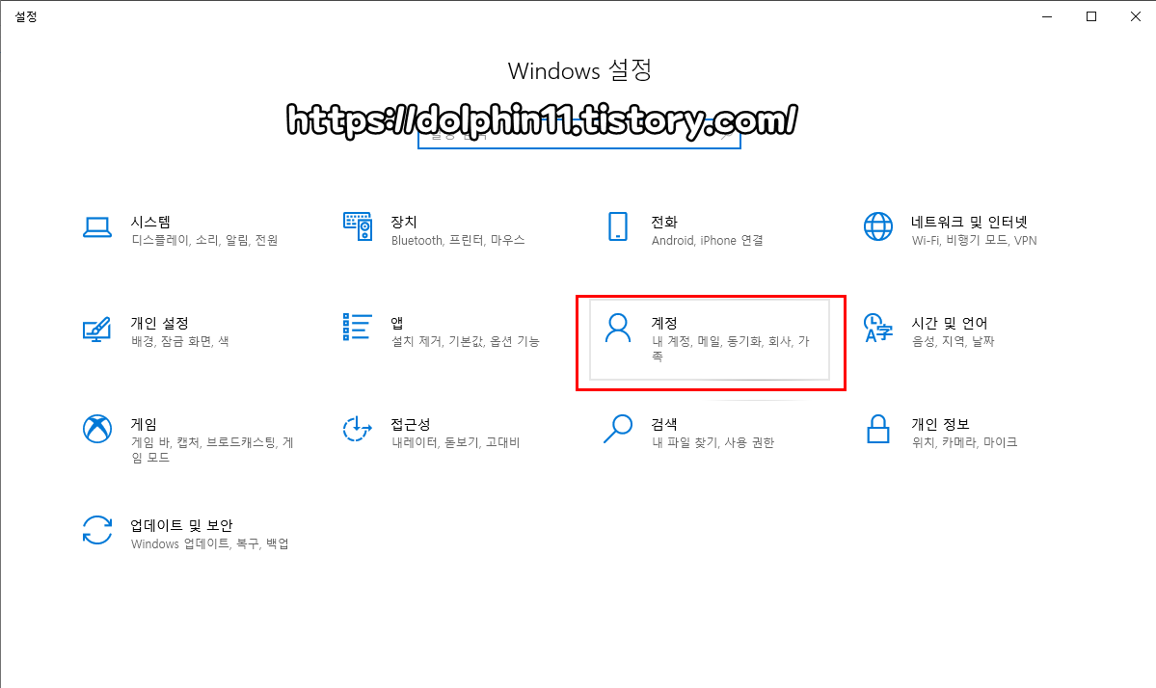Open the 접근성 settings title
The image size is (1156, 688).
click(x=411, y=424)
